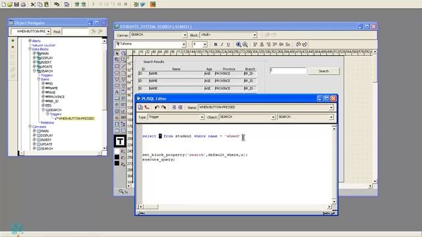This screenshot has width=422, height=237.
Task: Click the Open folder toolbar icon
Action: click(x=10, y=5)
